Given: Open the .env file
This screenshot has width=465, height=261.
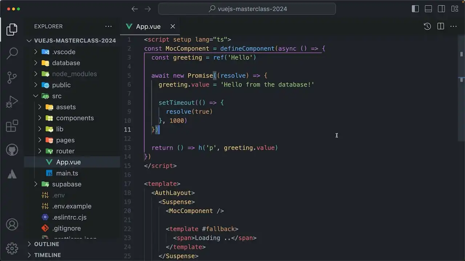Looking at the screenshot, I should point(72,195).
